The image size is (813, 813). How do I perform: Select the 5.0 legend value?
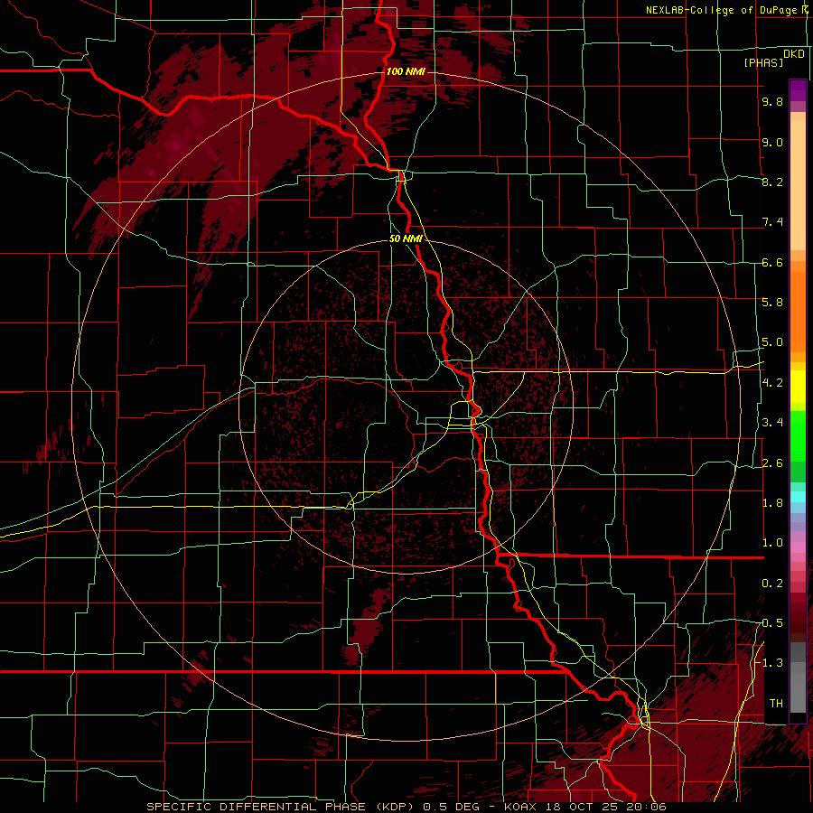(772, 342)
